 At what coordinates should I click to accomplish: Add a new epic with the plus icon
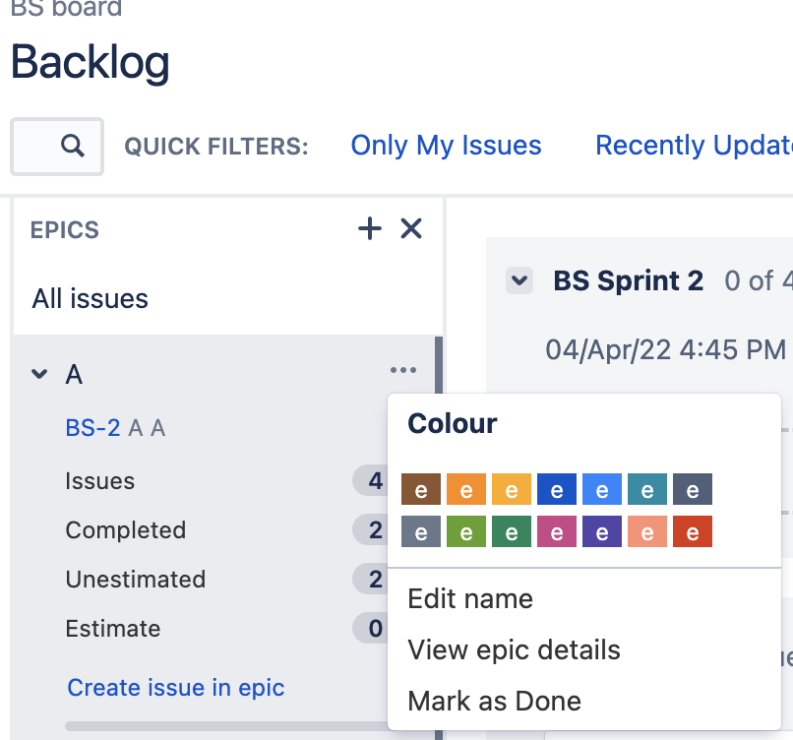pos(369,228)
